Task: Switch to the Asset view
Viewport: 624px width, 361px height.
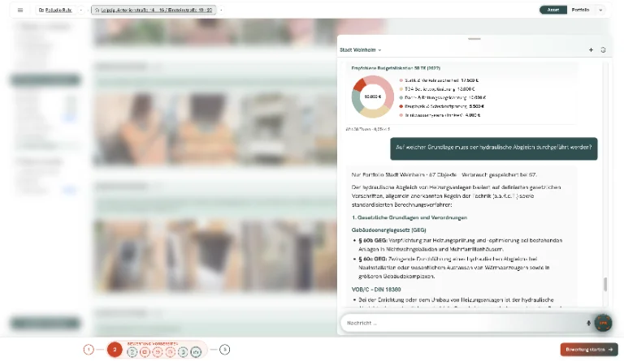Action: (553, 10)
